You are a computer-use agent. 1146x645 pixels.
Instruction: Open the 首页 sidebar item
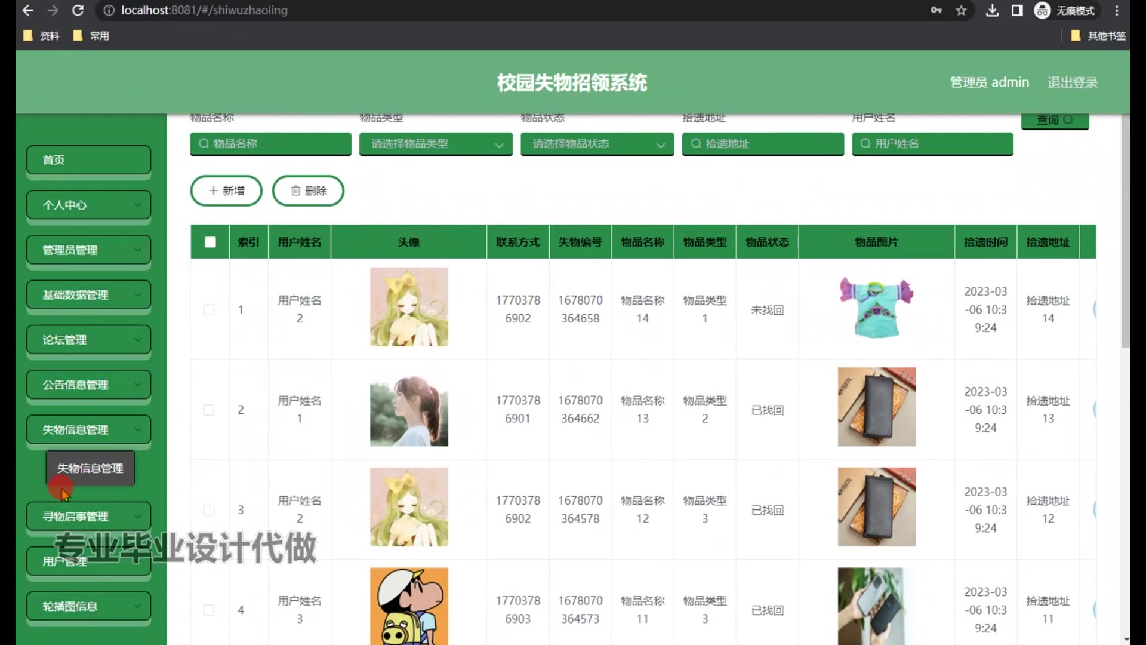click(x=88, y=160)
